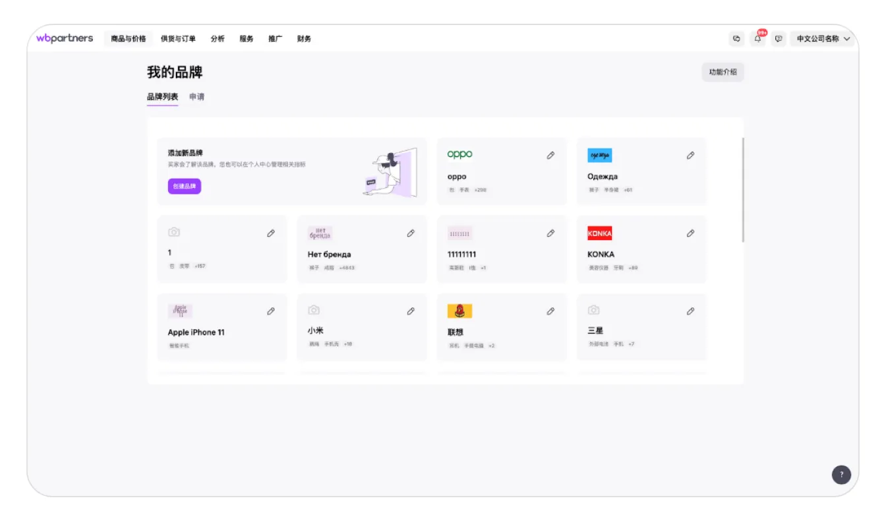The width and height of the screenshot is (886, 521).
Task: Click the +4843 count on Нет бренда
Action: 347,268
